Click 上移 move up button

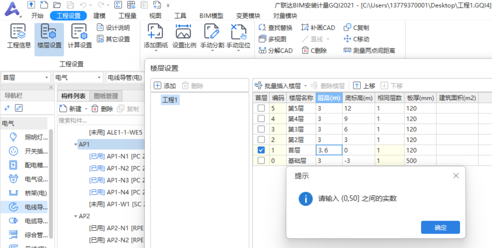[364, 86]
